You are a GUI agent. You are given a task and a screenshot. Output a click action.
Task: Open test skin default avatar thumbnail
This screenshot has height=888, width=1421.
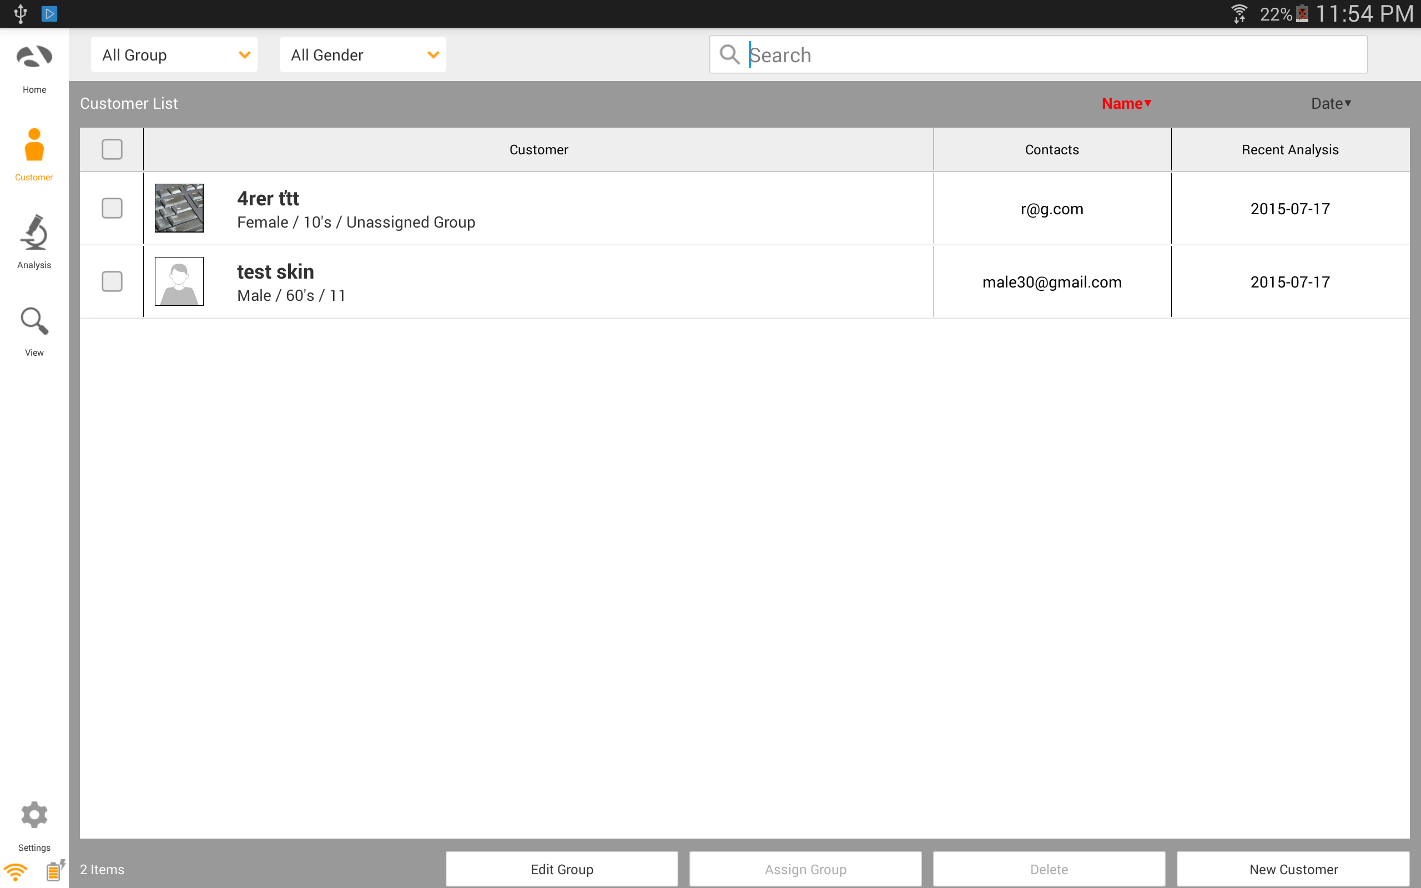pos(179,281)
